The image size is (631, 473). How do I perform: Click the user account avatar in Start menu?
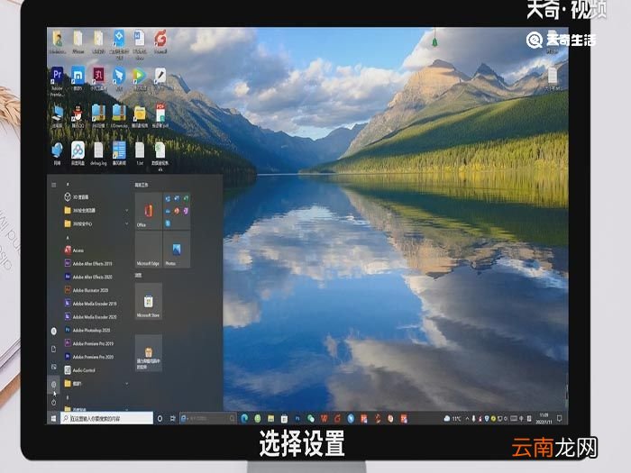click(53, 331)
